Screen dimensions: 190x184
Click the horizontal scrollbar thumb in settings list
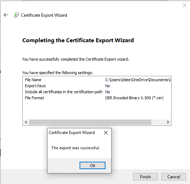click(x=90, y=122)
